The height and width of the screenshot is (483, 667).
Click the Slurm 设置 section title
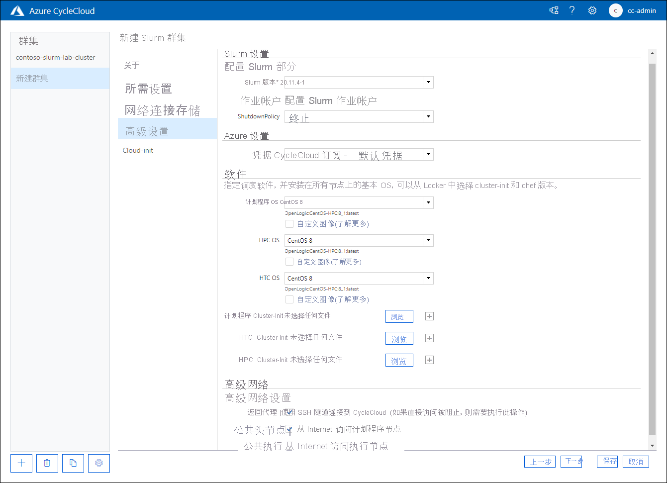click(x=246, y=53)
